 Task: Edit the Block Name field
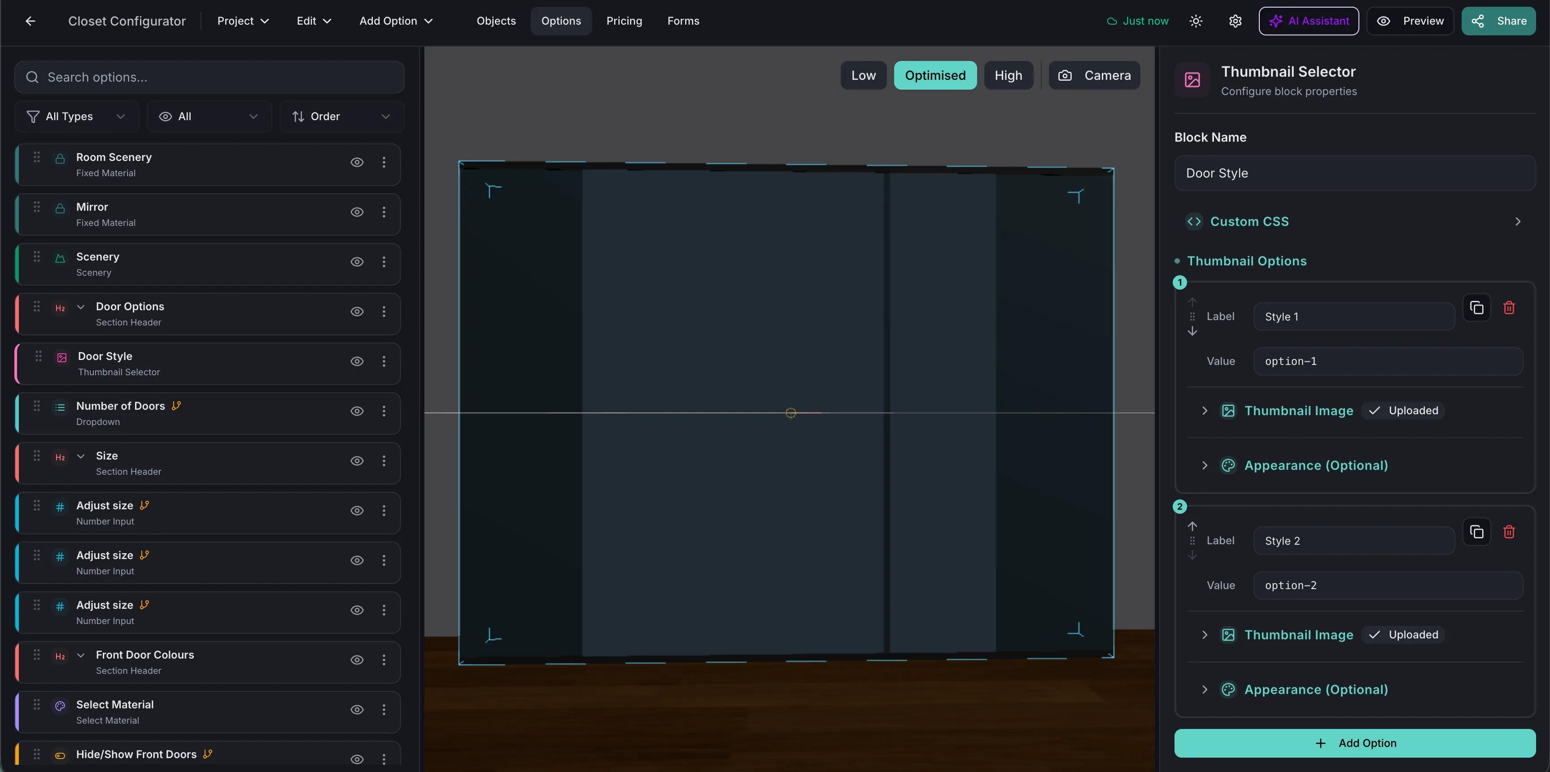click(1354, 173)
